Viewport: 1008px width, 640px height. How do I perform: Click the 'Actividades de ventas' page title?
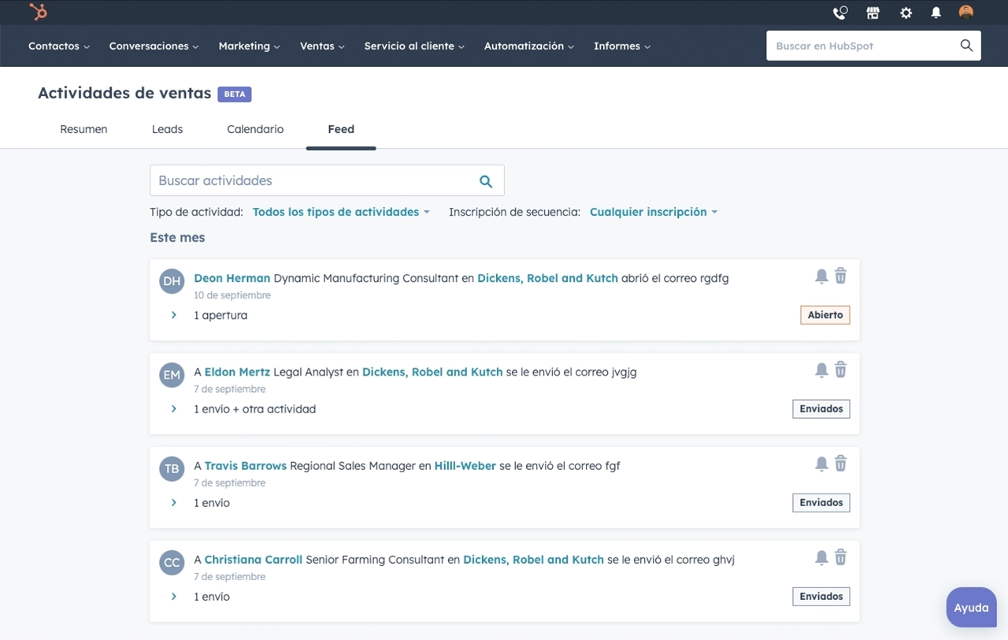tap(124, 93)
